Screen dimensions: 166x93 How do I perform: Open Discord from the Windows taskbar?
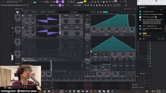click(x=87, y=91)
